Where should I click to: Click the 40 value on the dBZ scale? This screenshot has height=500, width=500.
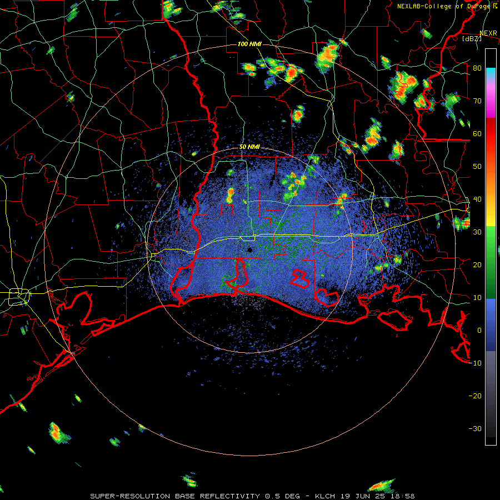[x=477, y=199]
